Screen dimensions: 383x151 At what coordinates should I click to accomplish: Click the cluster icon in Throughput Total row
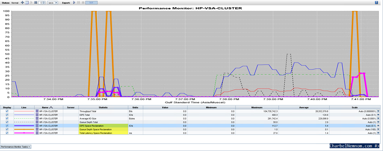pos(37,111)
